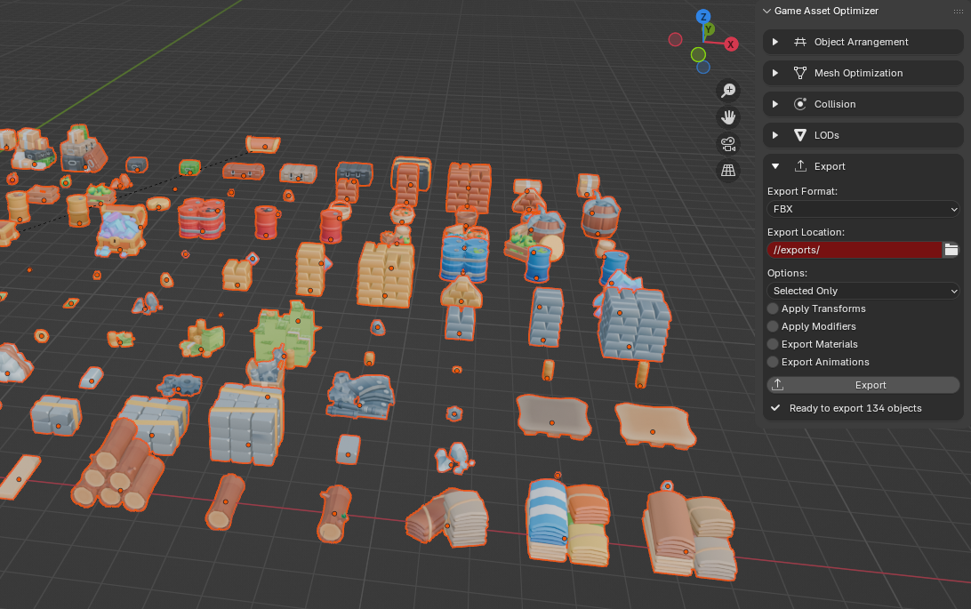
Task: Select the treasure chest with gems object
Action: pyautogui.click(x=121, y=231)
